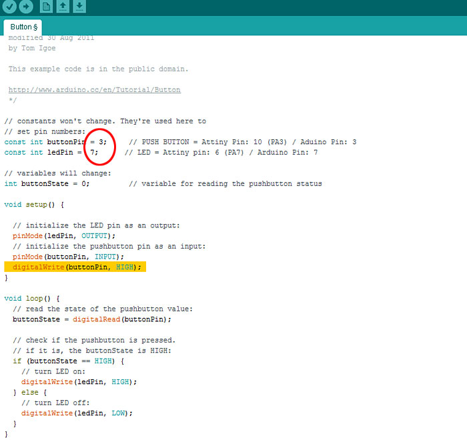Click the 'const int buttonPin' declaration
The height and width of the screenshot is (440, 467).
(x=55, y=142)
